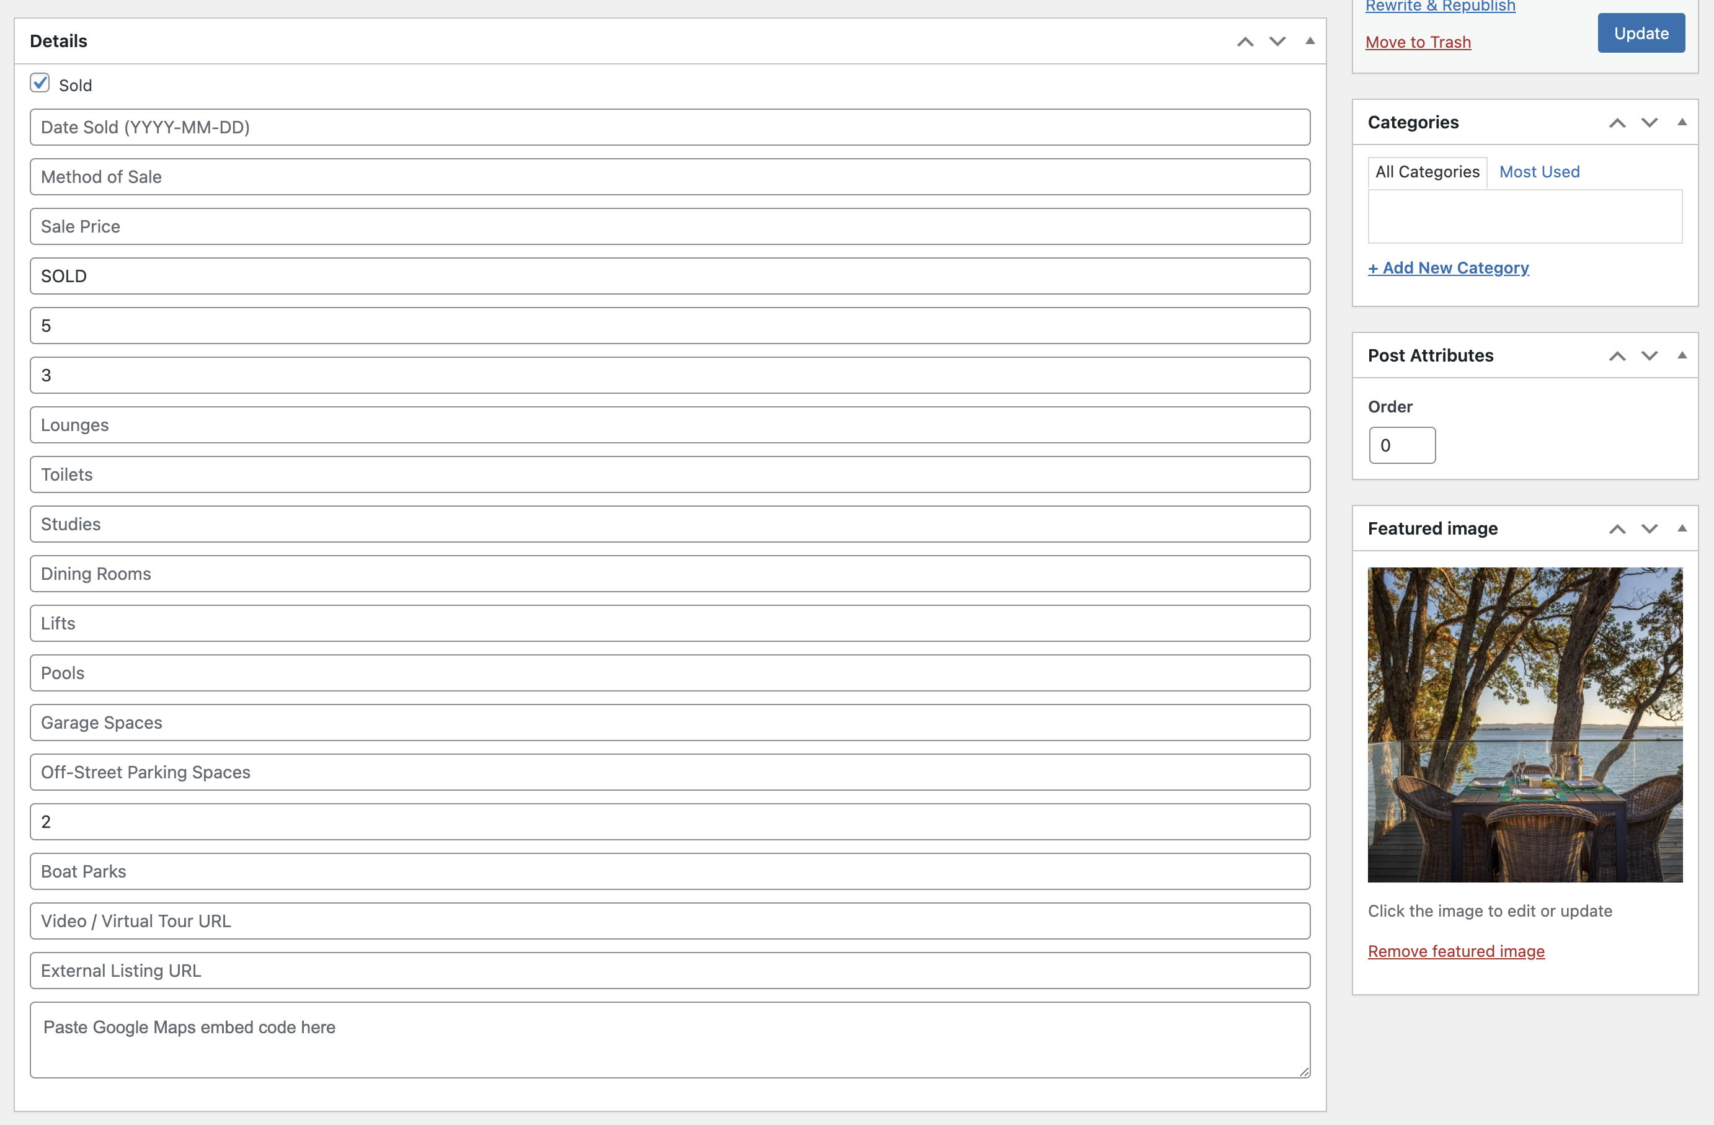Click the Featured image heading
This screenshot has height=1125, width=1714.
pyautogui.click(x=1432, y=530)
